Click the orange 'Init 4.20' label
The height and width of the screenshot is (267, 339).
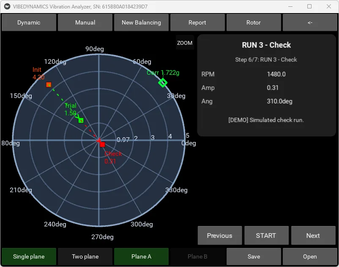[38, 74]
